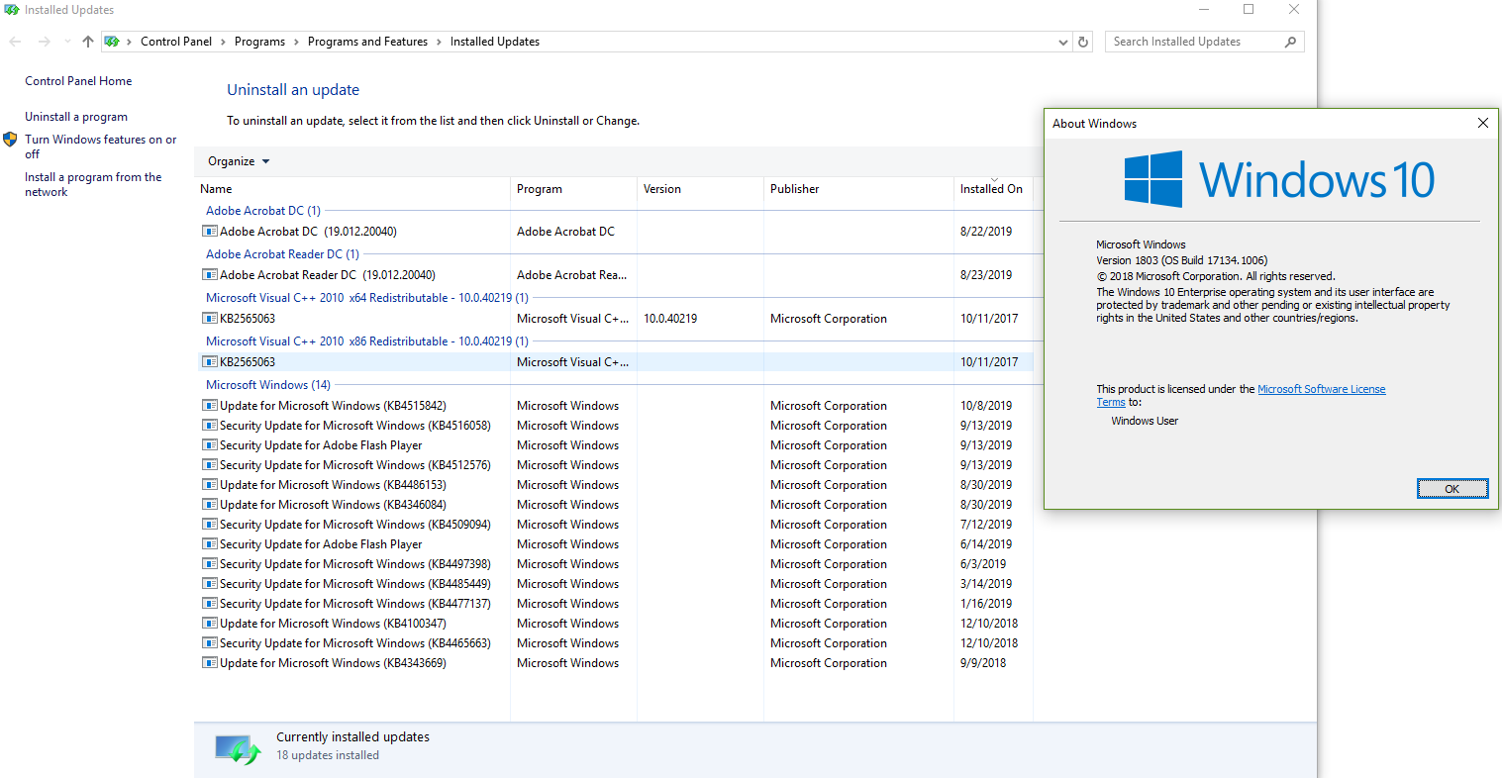Click icon of Adobe Flash Player update dated 6/14/2019
Screen dimensions: 1502x778
click(x=210, y=544)
